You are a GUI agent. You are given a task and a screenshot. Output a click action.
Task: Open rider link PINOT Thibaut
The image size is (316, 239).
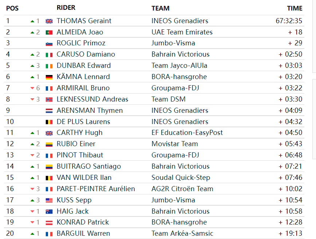click(x=80, y=155)
